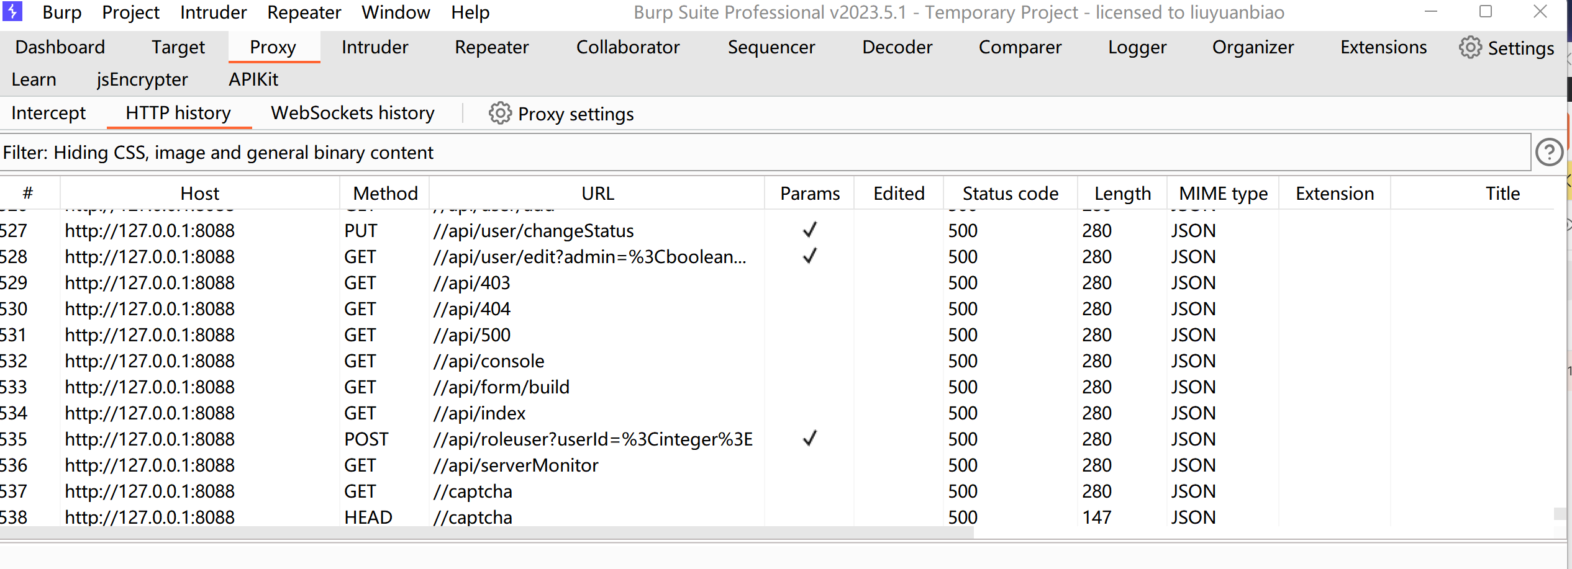The image size is (1572, 569).
Task: Open Proxy settings gear icon
Action: [x=499, y=114]
